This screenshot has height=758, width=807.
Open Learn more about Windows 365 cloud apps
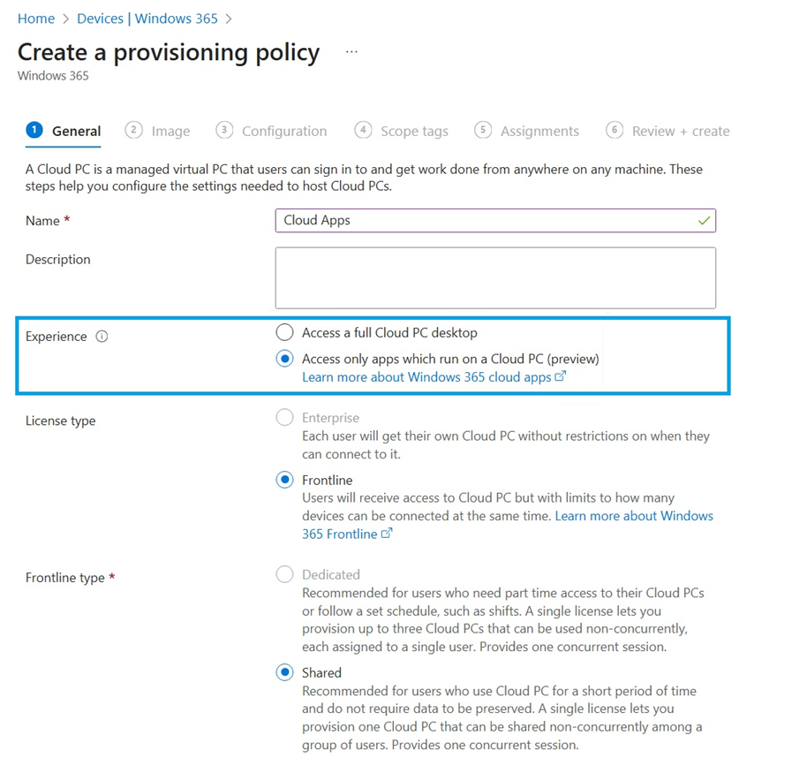pos(426,377)
